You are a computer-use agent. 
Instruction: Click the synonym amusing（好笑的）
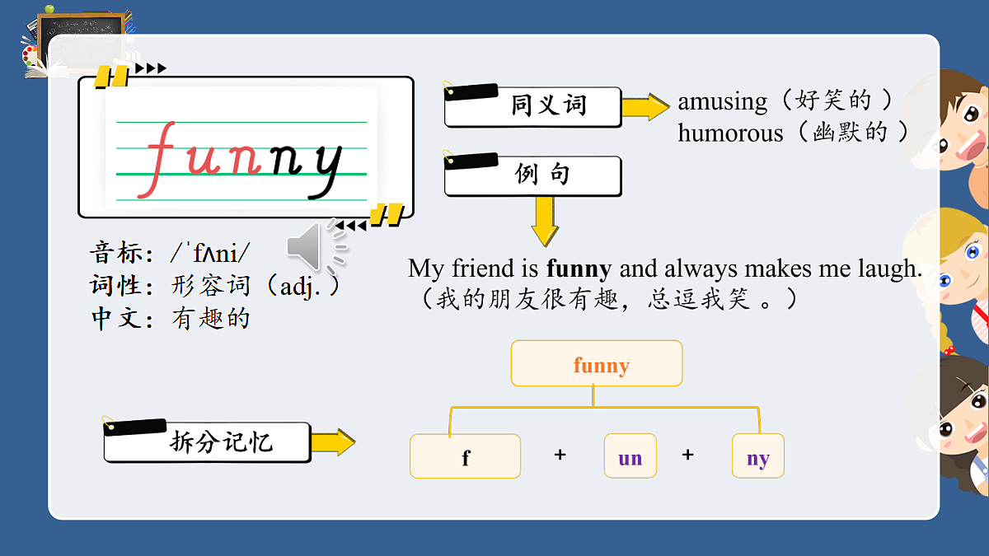click(x=785, y=101)
